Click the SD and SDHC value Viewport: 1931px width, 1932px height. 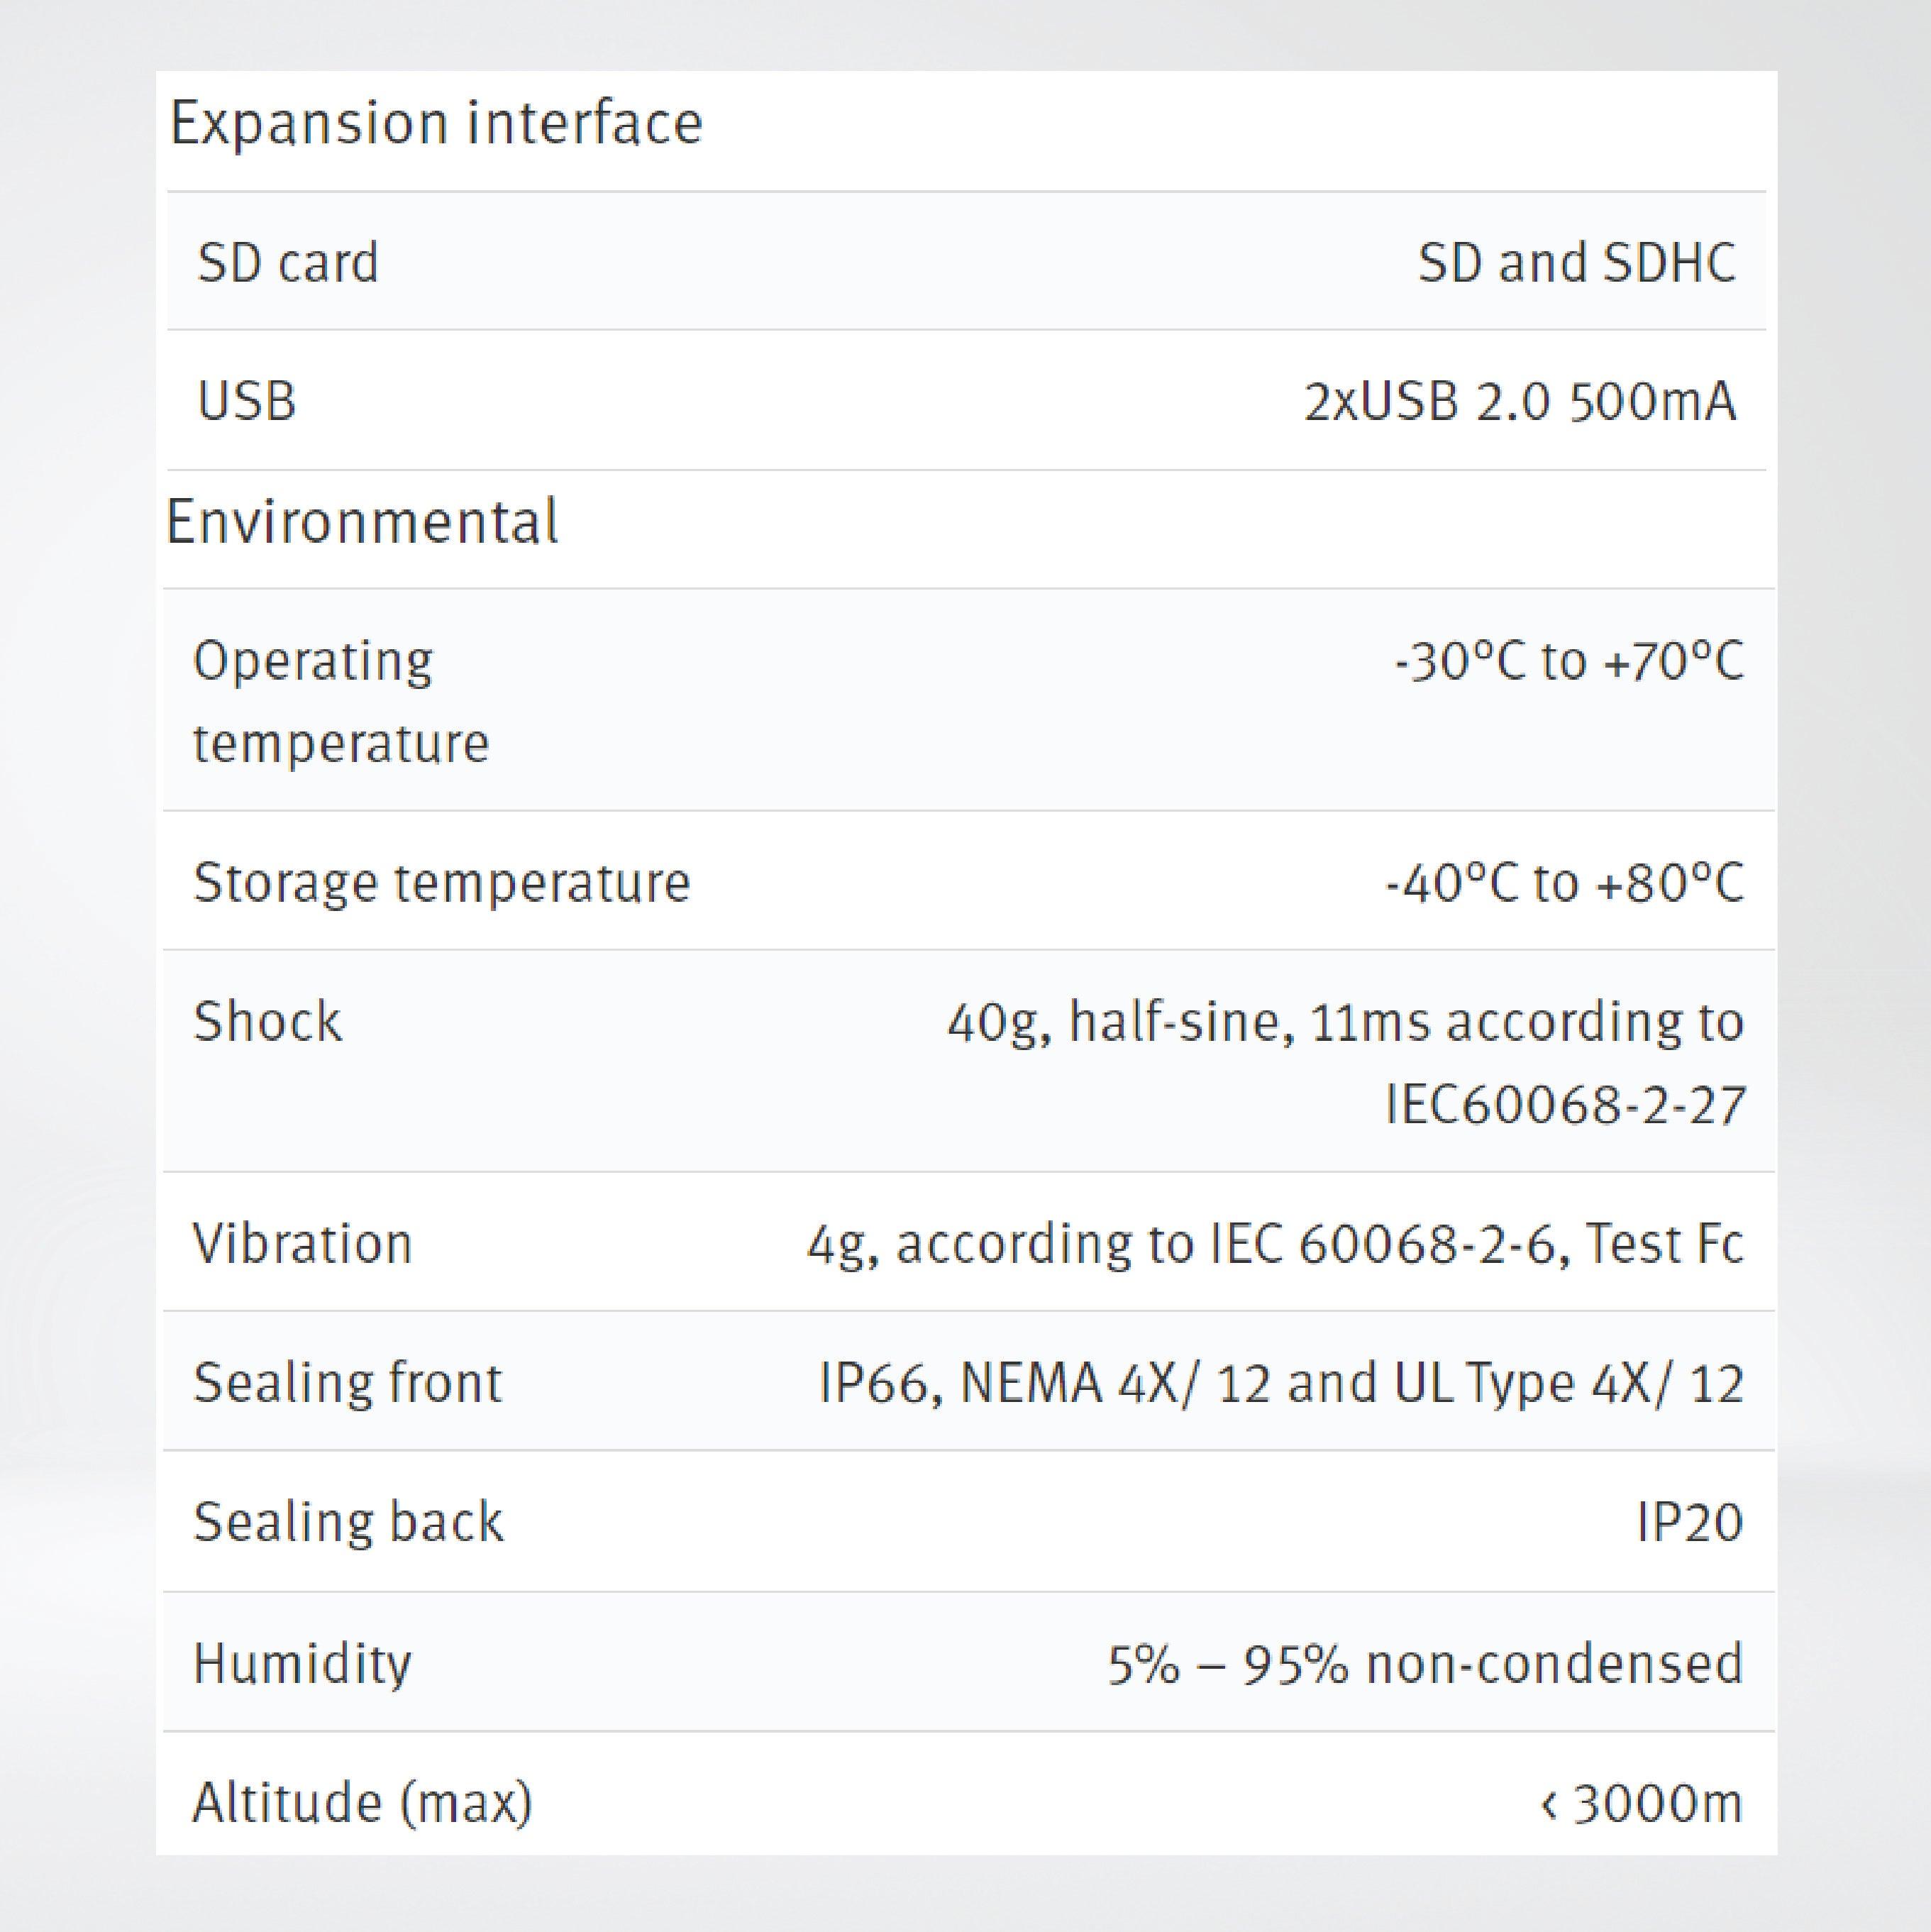pyautogui.click(x=1576, y=263)
